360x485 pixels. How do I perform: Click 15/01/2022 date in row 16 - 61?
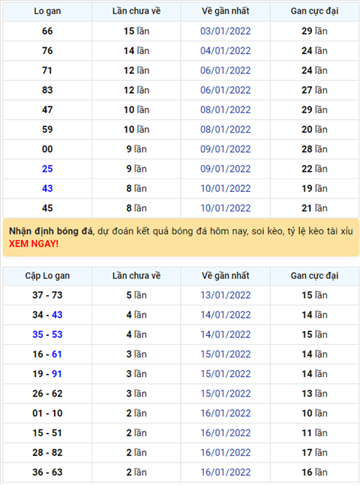pyautogui.click(x=225, y=354)
